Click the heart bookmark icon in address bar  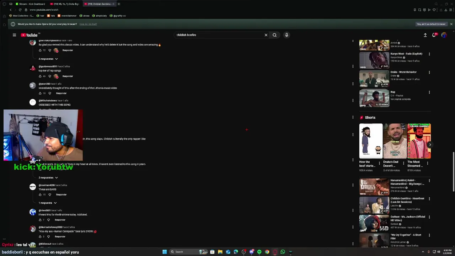[434, 10]
